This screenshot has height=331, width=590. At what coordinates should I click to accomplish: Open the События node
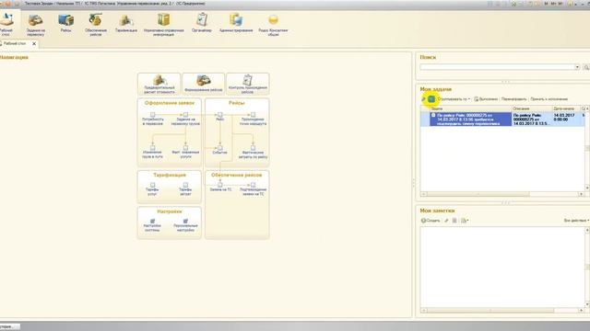220,150
